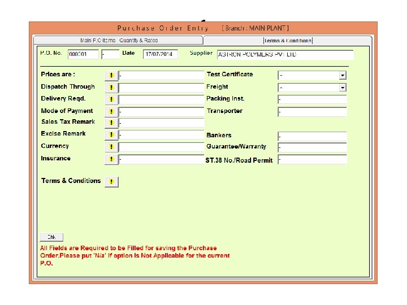Click the P.O. No. suffix field
407x305 pixels.
click(110, 54)
